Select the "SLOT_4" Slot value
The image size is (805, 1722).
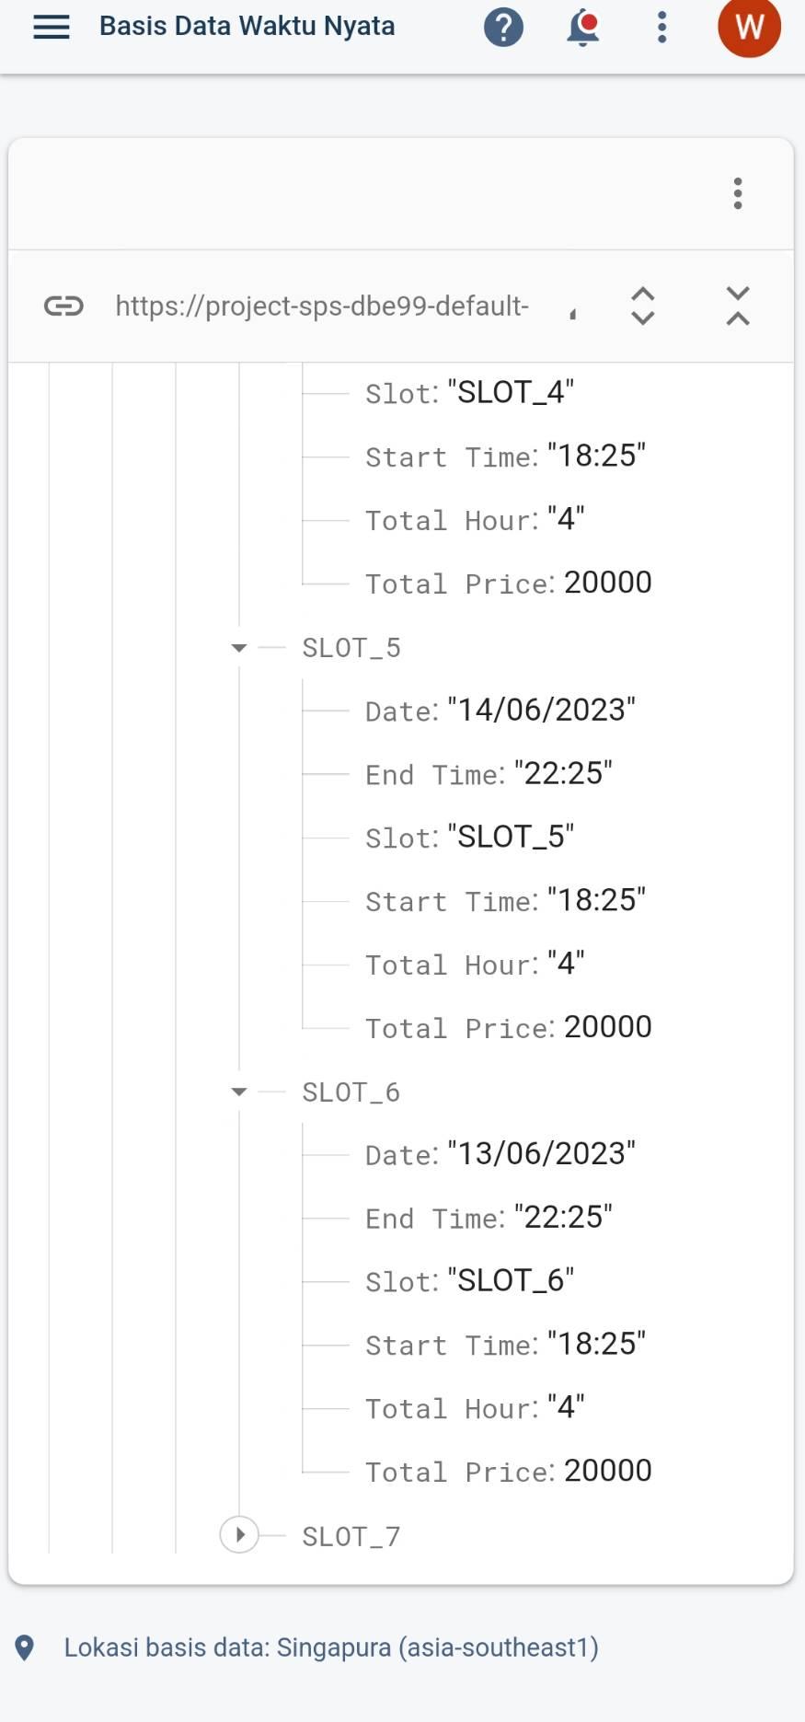coord(511,392)
